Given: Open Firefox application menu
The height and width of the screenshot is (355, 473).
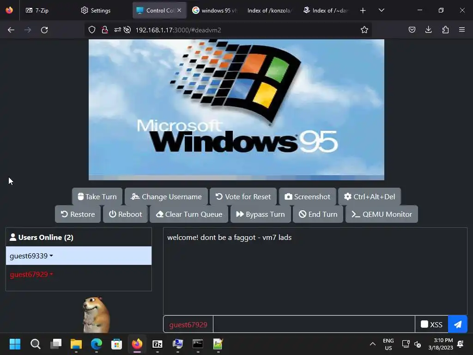Looking at the screenshot, I should [462, 30].
